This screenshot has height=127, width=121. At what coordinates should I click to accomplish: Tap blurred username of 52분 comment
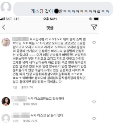pos(20,115)
